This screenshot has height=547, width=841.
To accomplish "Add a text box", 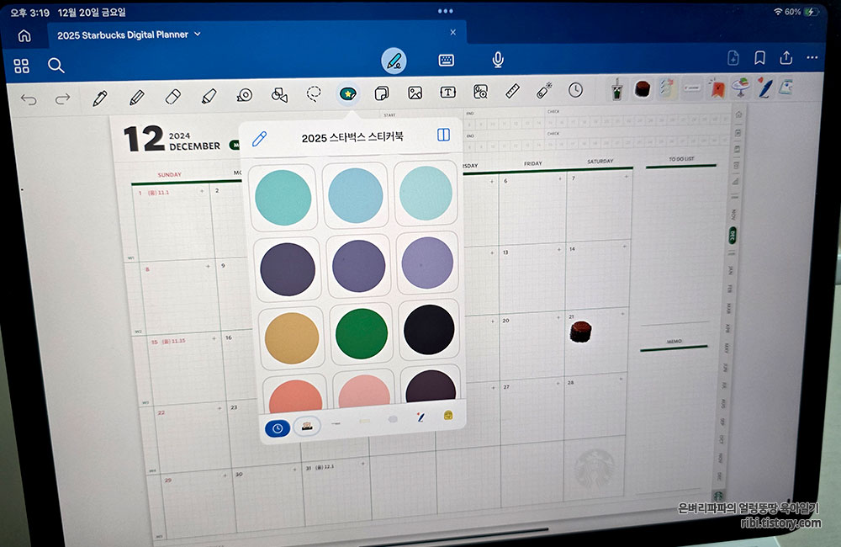I will point(448,93).
